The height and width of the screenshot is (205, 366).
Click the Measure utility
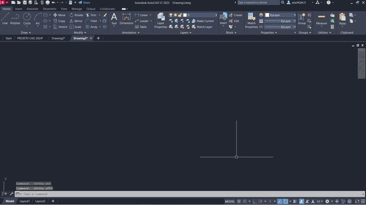pyautogui.click(x=321, y=19)
